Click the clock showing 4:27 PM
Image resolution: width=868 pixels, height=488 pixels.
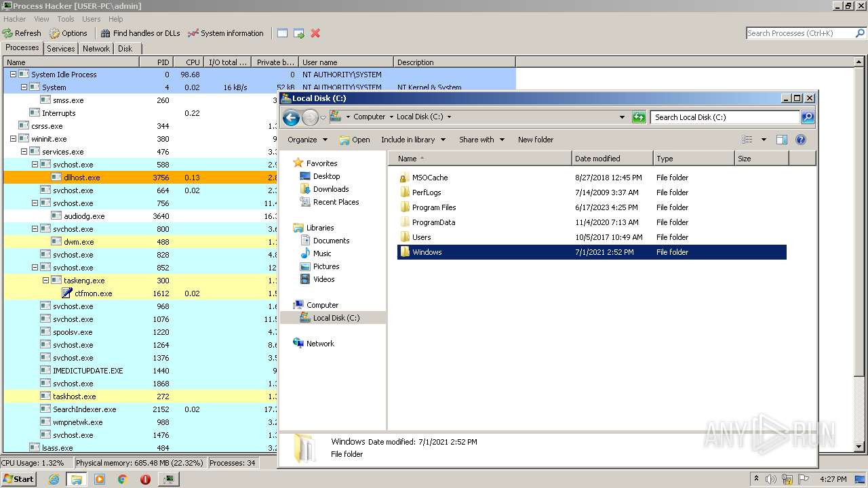833,479
